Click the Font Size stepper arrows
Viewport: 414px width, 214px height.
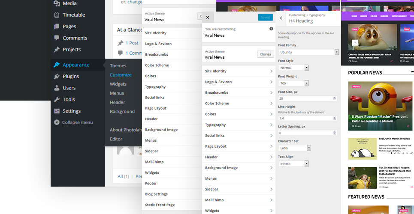coord(334,98)
